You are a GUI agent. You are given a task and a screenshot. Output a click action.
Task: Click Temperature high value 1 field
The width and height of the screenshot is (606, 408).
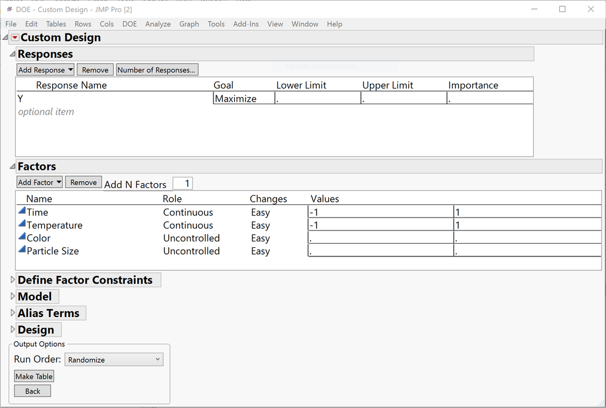point(528,225)
